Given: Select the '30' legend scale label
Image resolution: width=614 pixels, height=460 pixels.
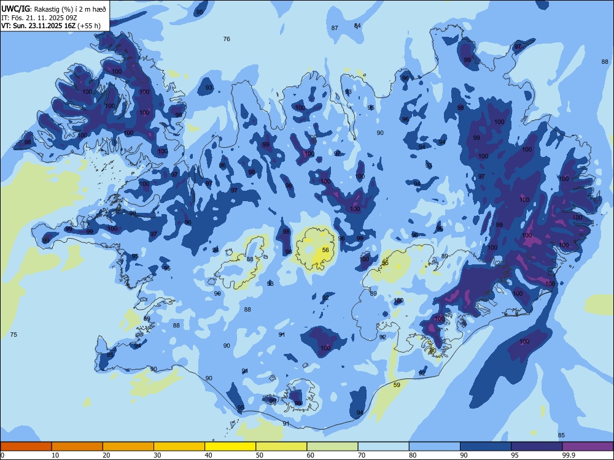Looking at the screenshot, I should click(157, 455).
